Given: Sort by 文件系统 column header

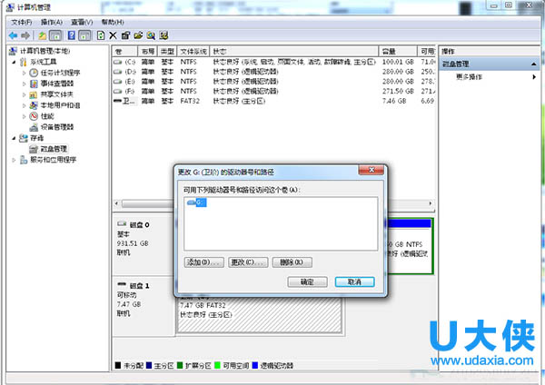Looking at the screenshot, I should [193, 52].
